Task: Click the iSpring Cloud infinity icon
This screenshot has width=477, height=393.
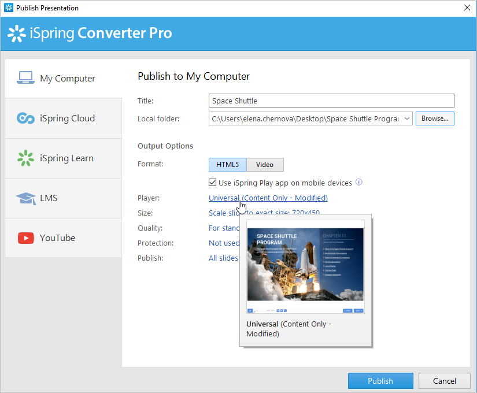Action: click(x=25, y=118)
